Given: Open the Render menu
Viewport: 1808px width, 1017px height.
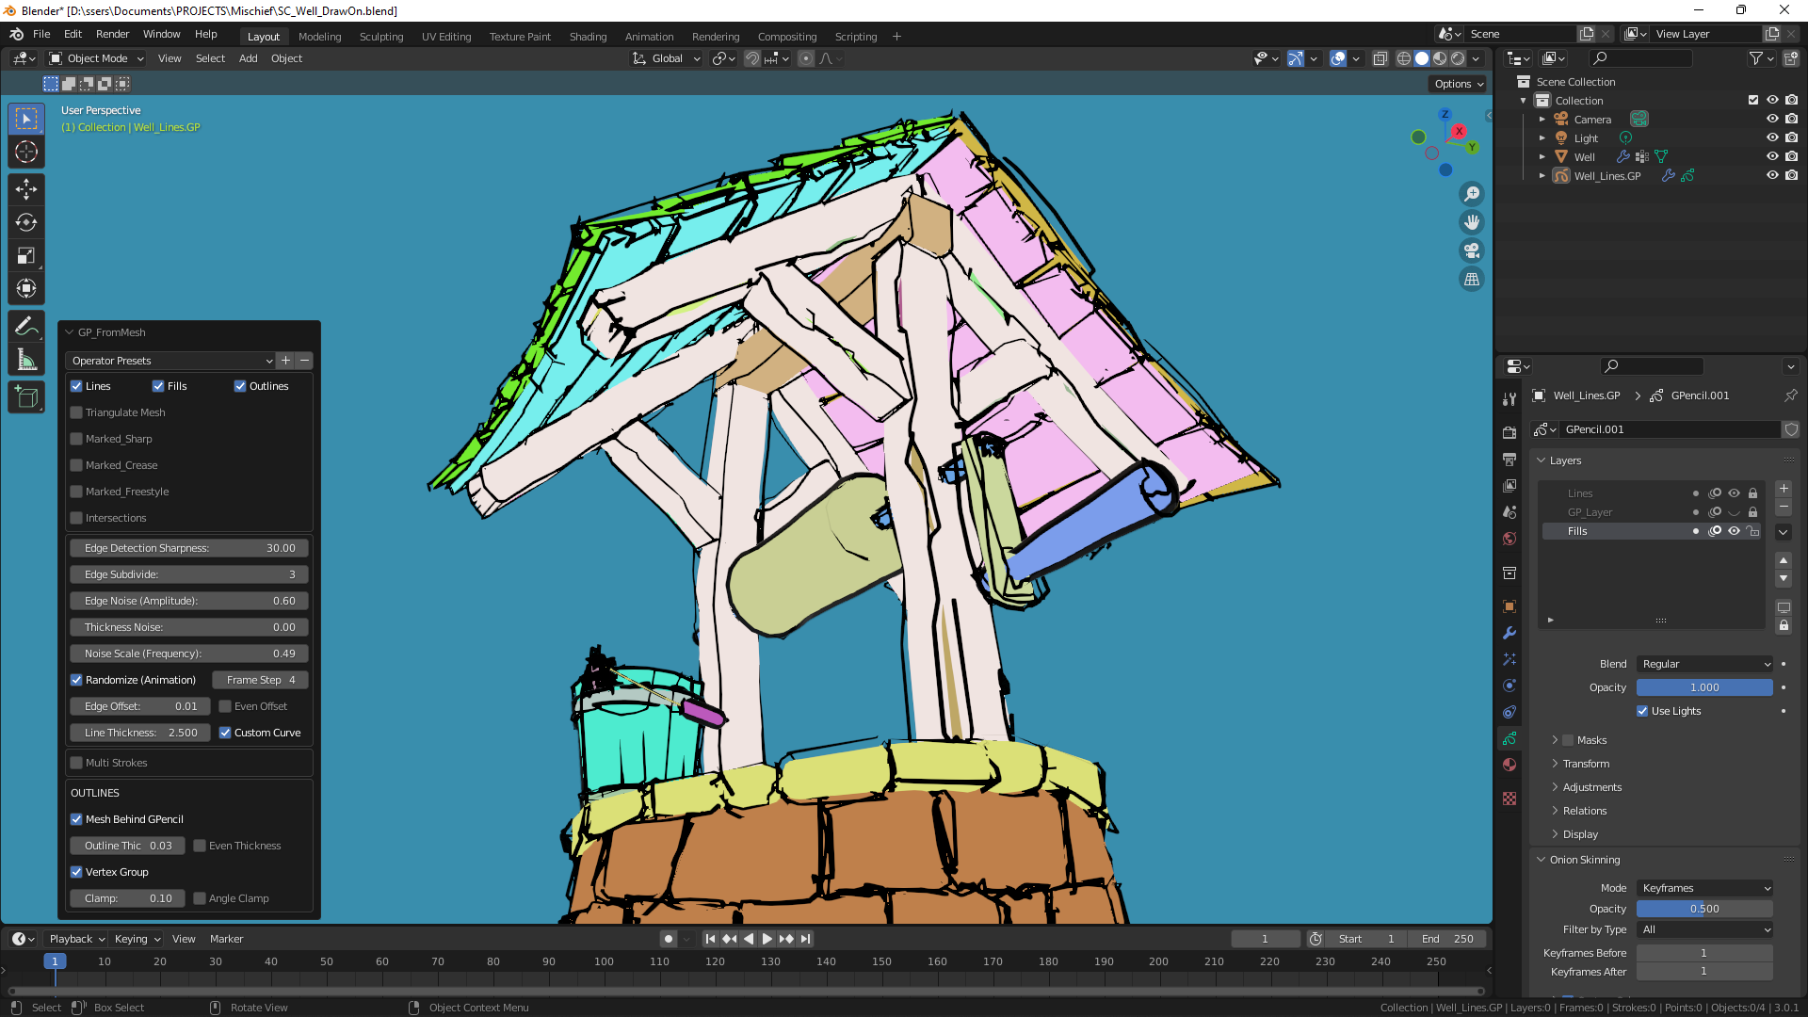Looking at the screenshot, I should [x=112, y=34].
